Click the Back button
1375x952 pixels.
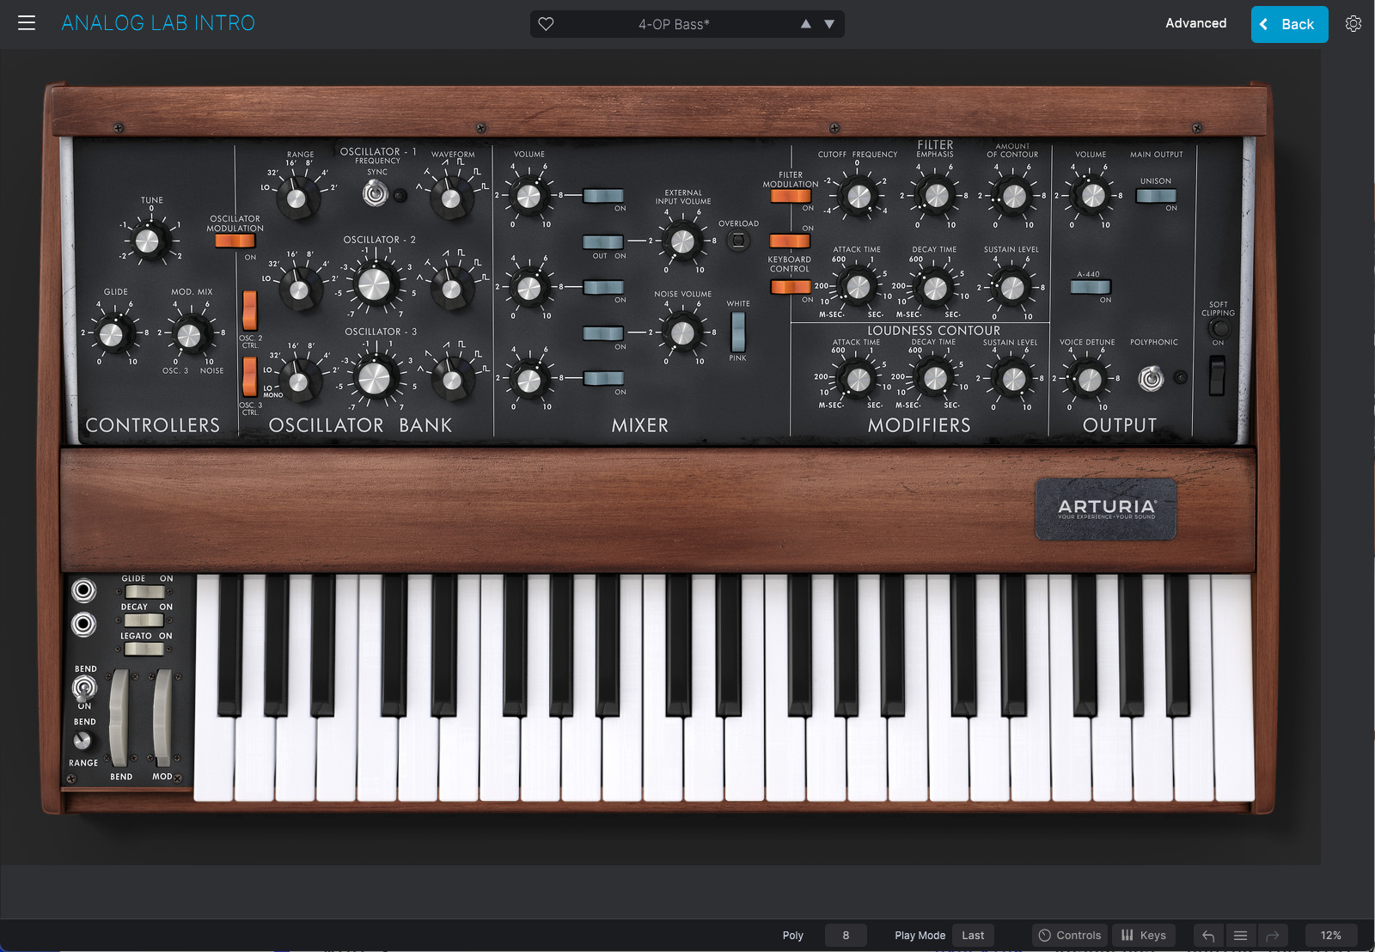(1289, 24)
